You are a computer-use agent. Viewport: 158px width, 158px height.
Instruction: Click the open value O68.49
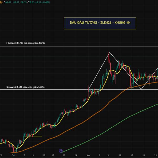tap(7, 2)
